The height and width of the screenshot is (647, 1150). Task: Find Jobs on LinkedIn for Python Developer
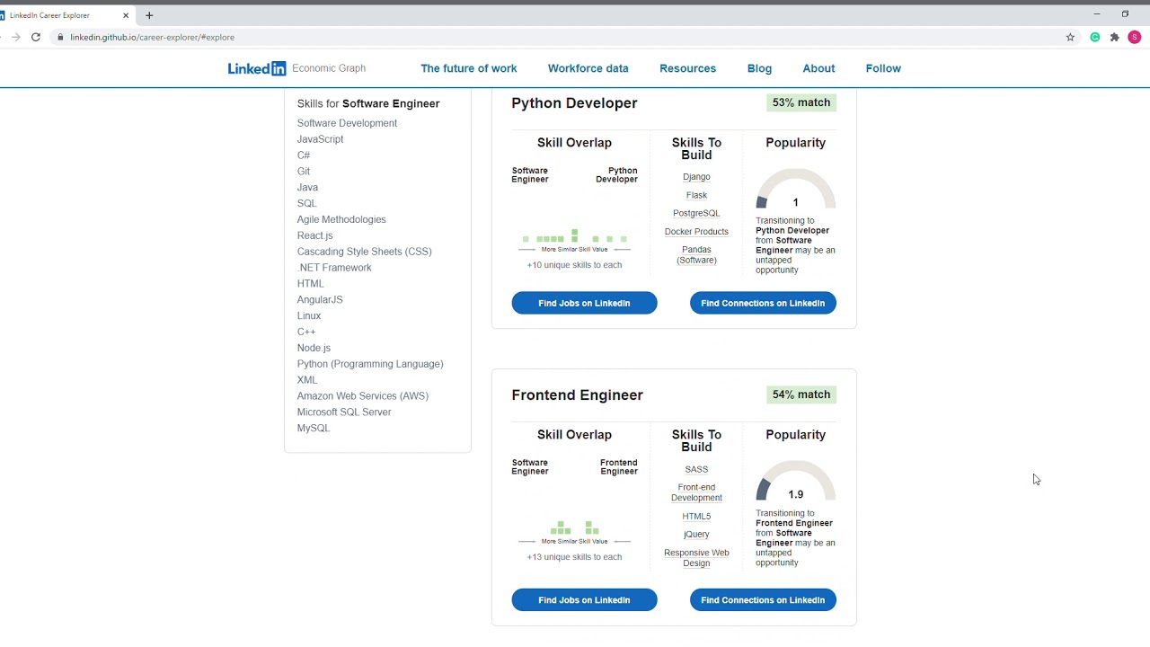coord(584,303)
